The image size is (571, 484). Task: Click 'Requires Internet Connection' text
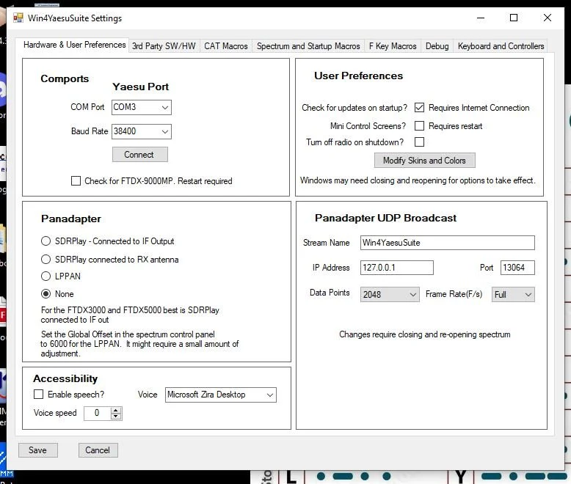pyautogui.click(x=479, y=108)
